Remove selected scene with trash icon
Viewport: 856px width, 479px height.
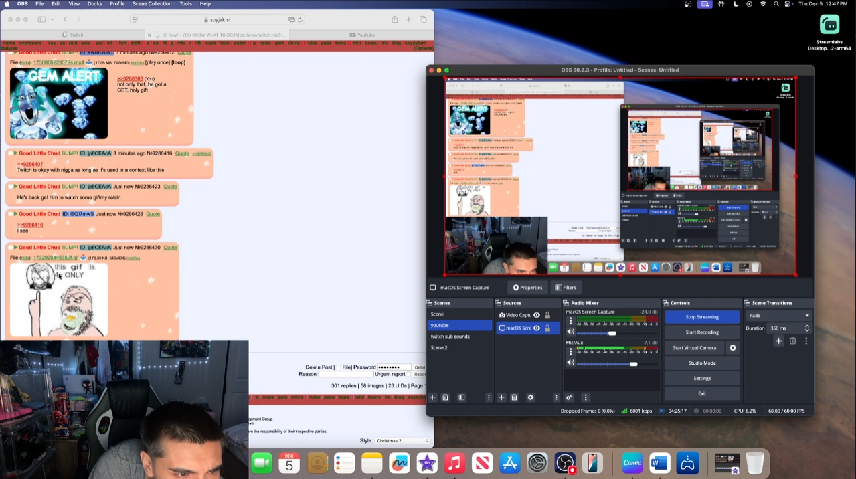[445, 397]
